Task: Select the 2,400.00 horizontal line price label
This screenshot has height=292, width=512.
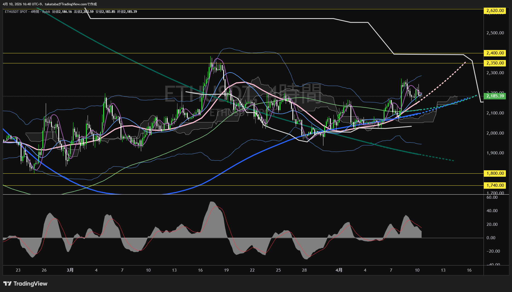Action: (x=495, y=53)
